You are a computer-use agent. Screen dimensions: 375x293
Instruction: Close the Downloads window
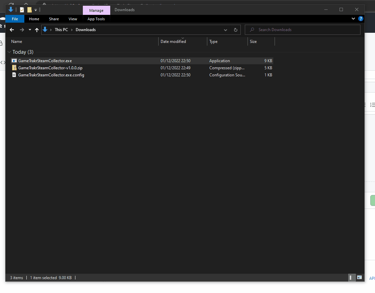(357, 9)
